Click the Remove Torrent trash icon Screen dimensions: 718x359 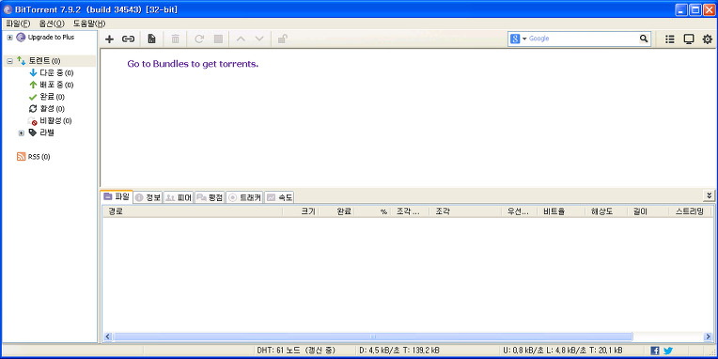[x=176, y=39]
